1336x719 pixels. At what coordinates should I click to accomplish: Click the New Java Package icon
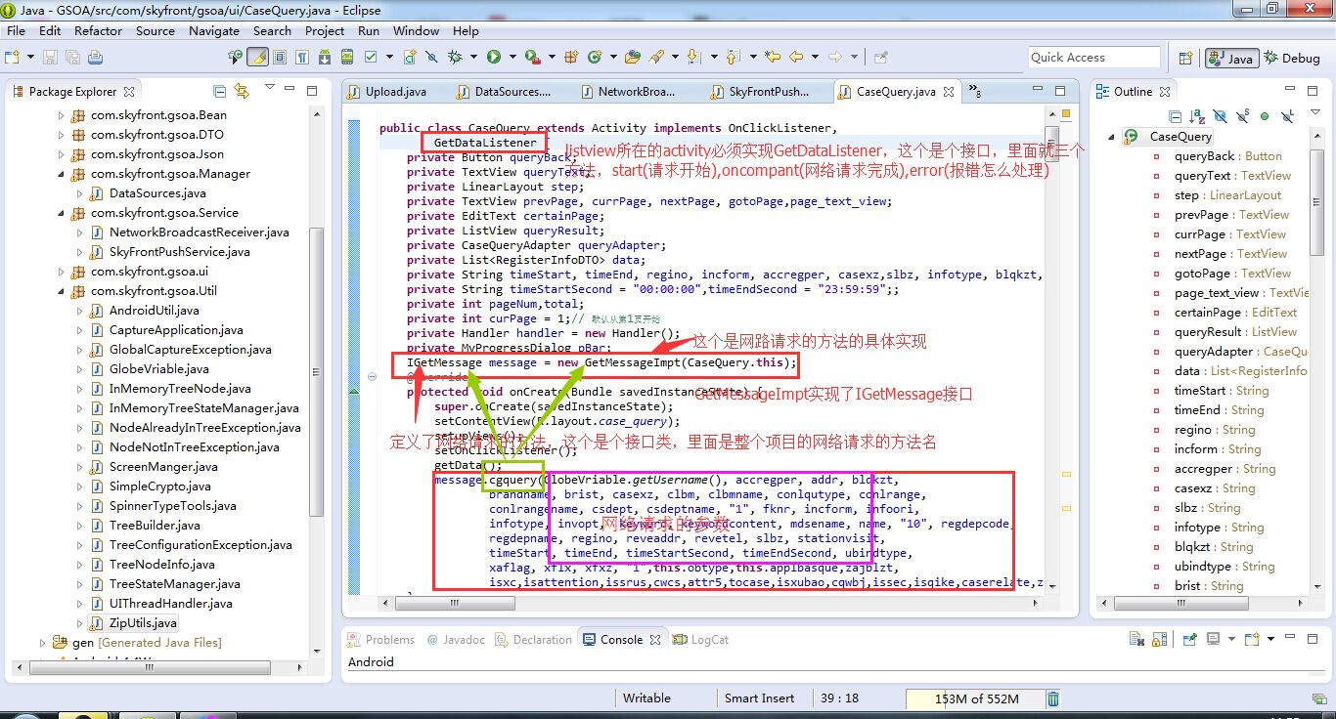click(x=570, y=57)
